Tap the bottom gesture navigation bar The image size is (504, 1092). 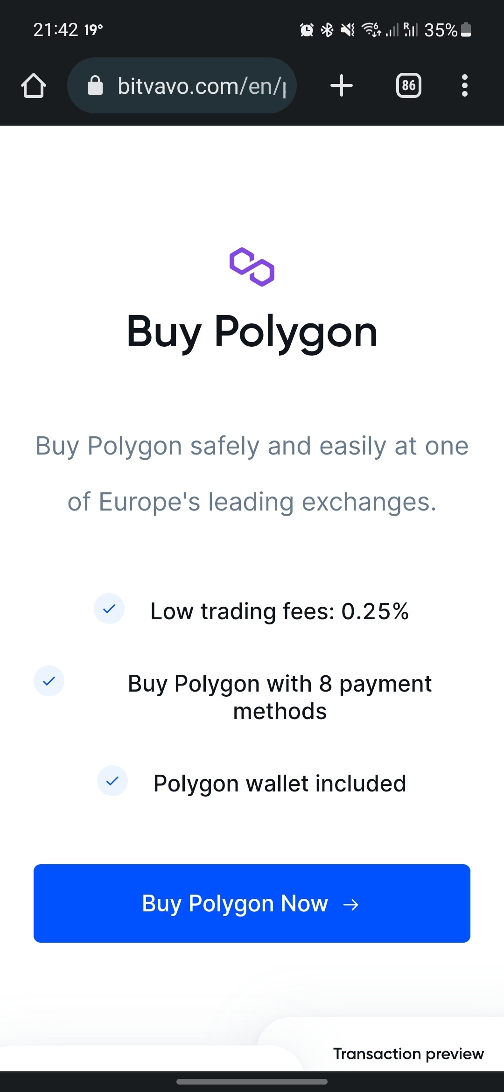pos(252,1081)
